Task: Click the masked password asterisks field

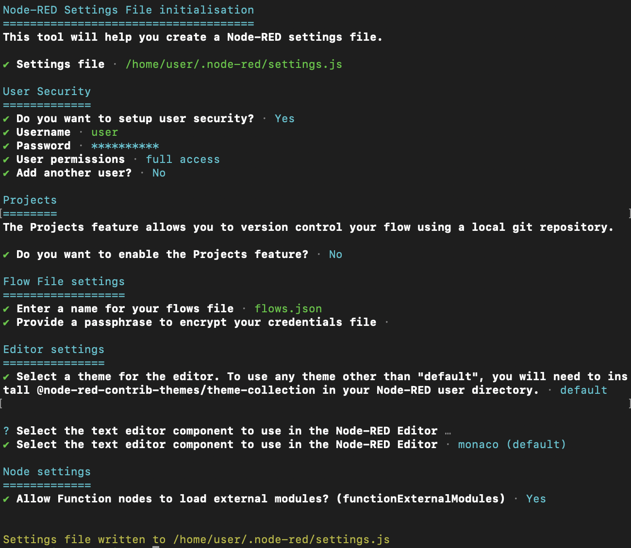Action: pos(125,146)
